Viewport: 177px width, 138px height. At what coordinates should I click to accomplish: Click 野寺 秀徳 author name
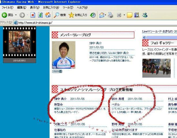pos(118,124)
